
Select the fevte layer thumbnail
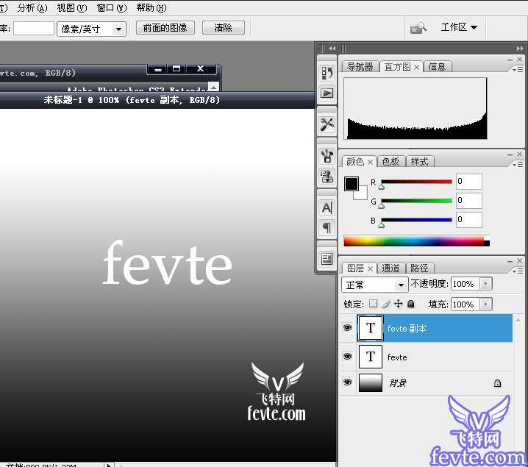(x=371, y=357)
